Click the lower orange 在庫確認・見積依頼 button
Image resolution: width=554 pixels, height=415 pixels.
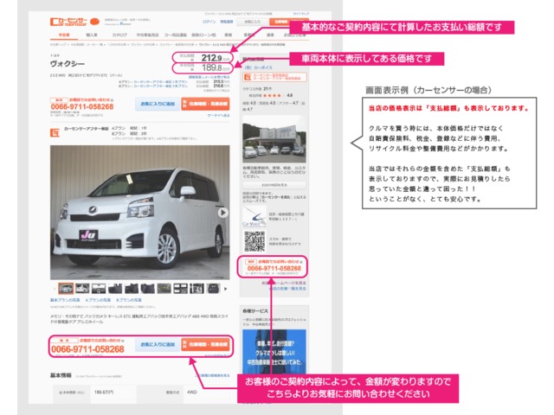[205, 344]
